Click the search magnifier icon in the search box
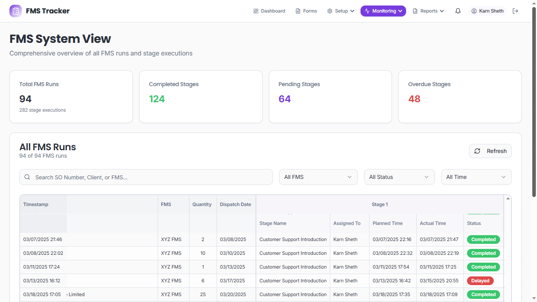Viewport: 537px width, 302px height. point(27,177)
